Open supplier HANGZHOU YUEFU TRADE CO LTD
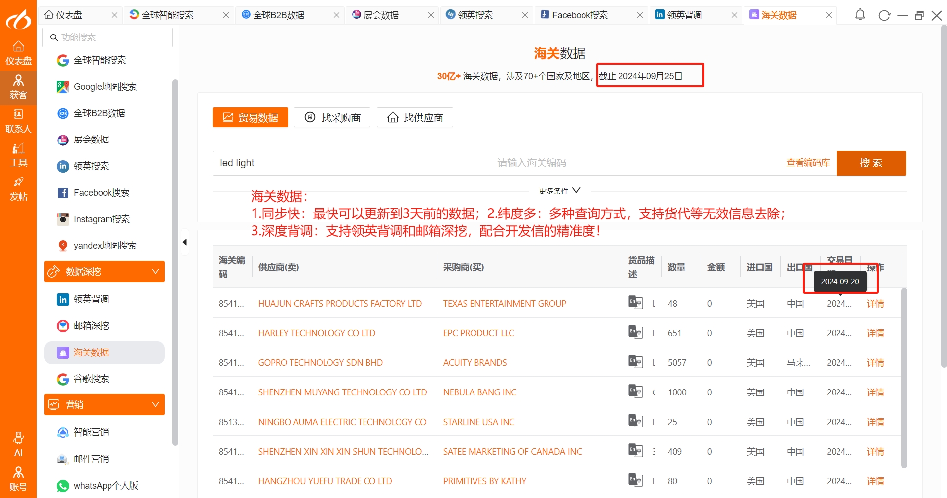 click(x=325, y=481)
